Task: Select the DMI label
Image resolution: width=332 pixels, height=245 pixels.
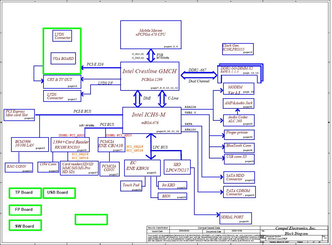Action: click(x=147, y=98)
